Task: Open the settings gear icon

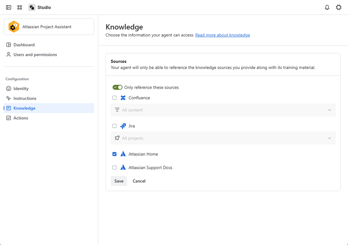Action: pos(339,7)
